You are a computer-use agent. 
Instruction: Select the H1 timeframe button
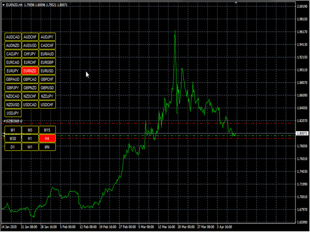pos(30,138)
